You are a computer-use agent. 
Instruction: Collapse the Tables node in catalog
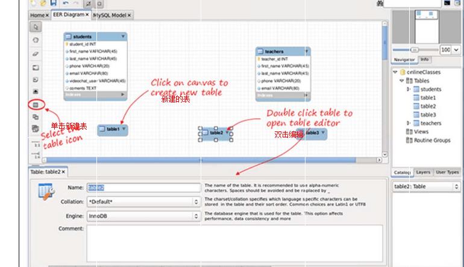(x=402, y=81)
